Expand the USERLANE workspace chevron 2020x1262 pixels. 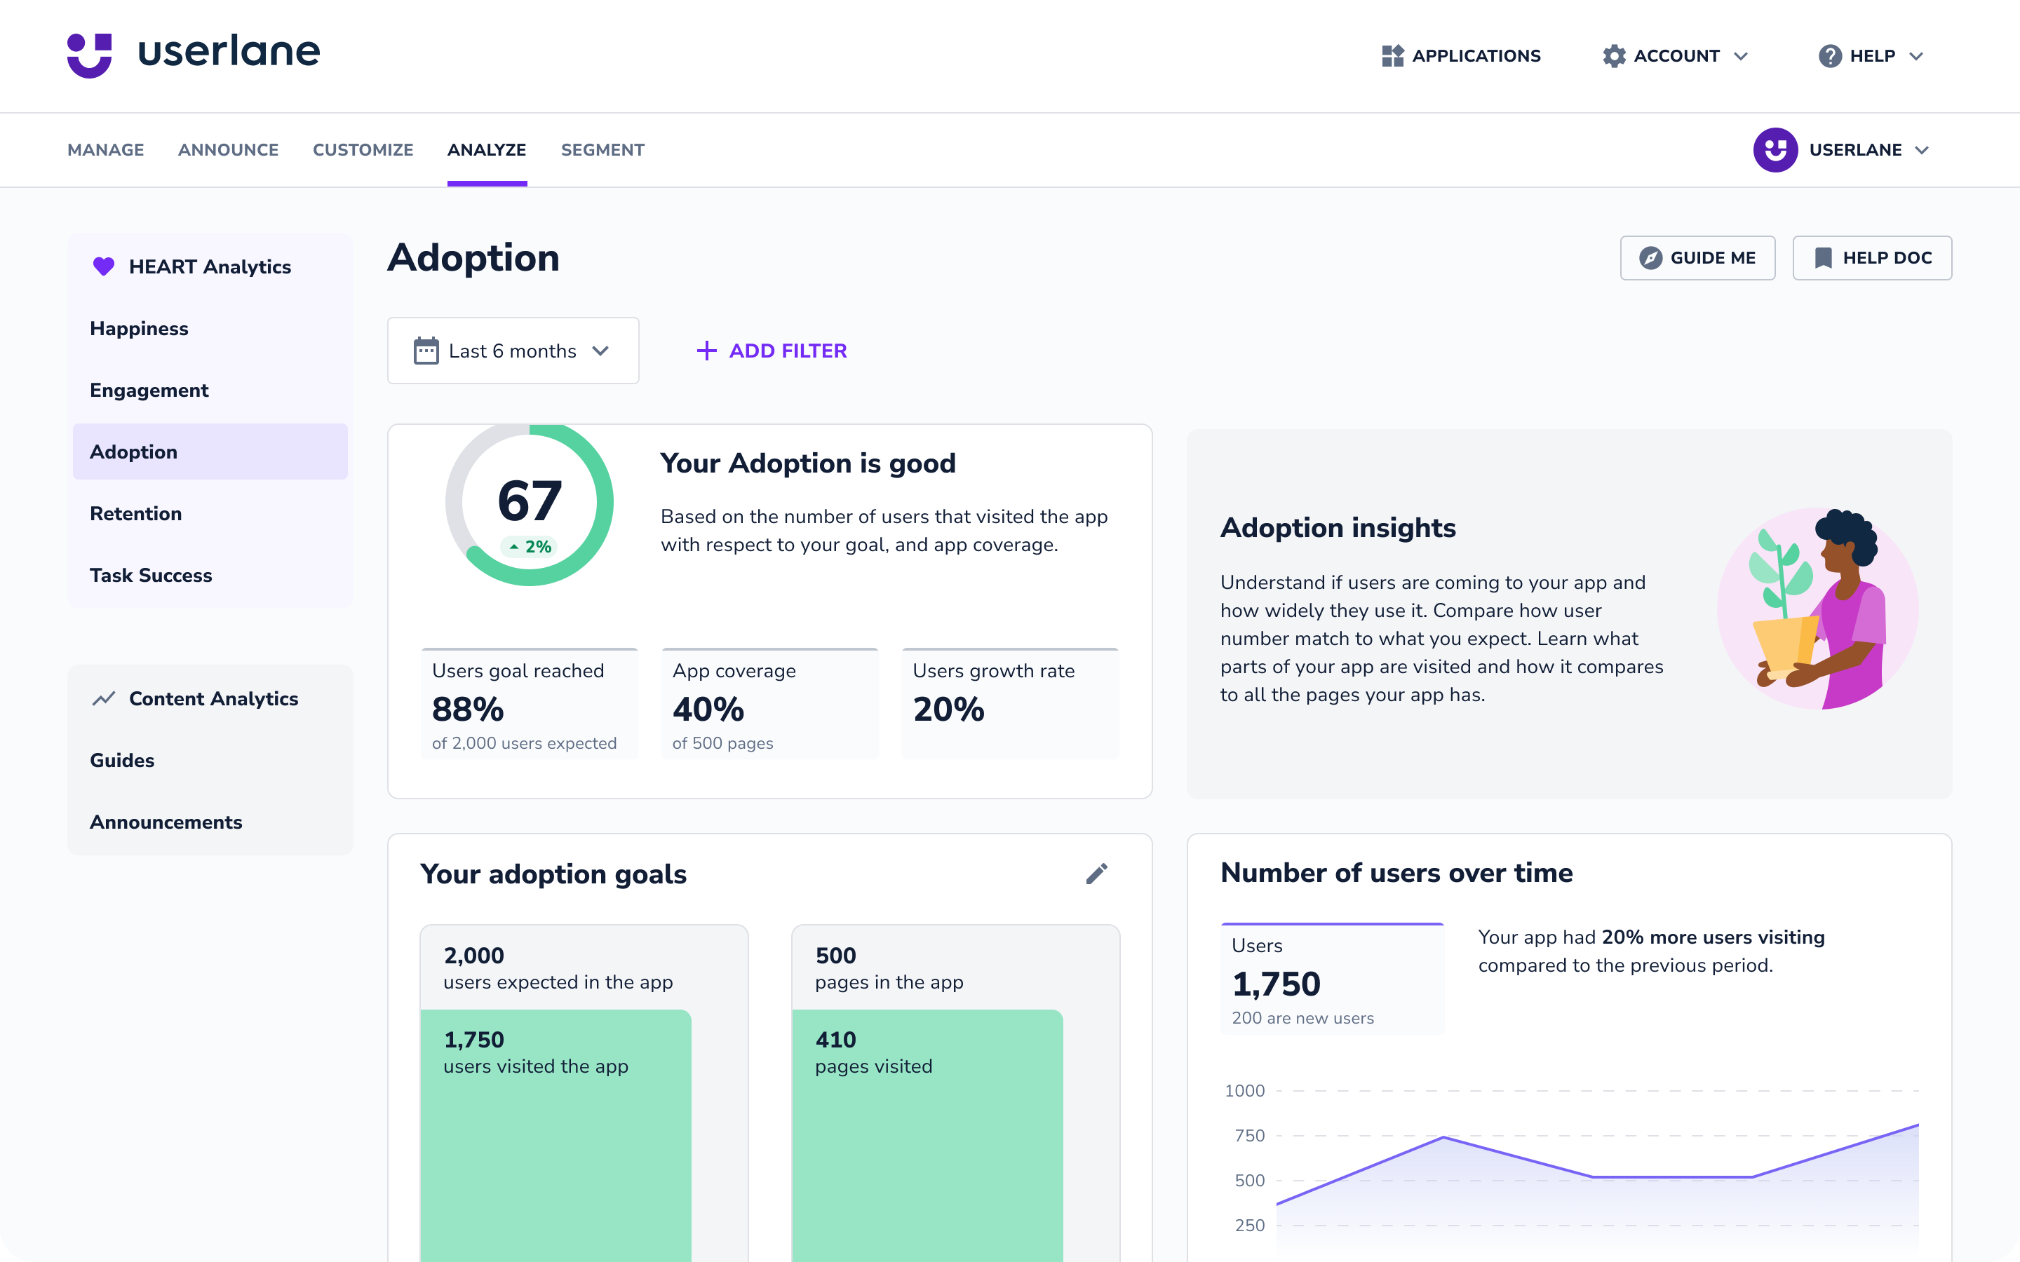coord(1923,150)
